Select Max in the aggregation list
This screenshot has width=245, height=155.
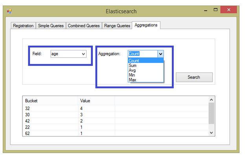click(x=146, y=80)
